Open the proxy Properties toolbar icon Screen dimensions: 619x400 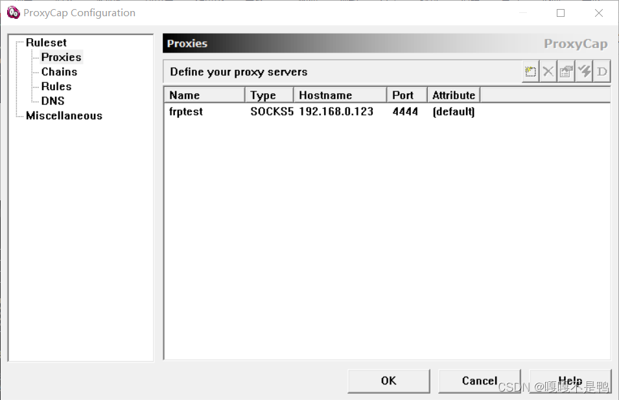pyautogui.click(x=566, y=71)
